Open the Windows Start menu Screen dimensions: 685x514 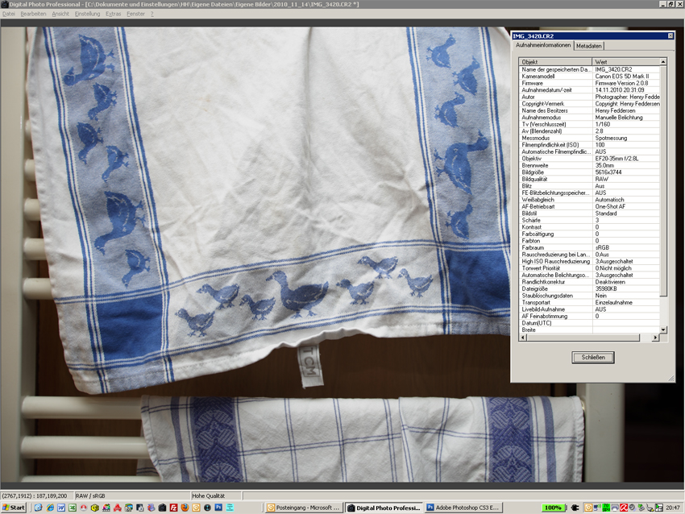(x=14, y=508)
